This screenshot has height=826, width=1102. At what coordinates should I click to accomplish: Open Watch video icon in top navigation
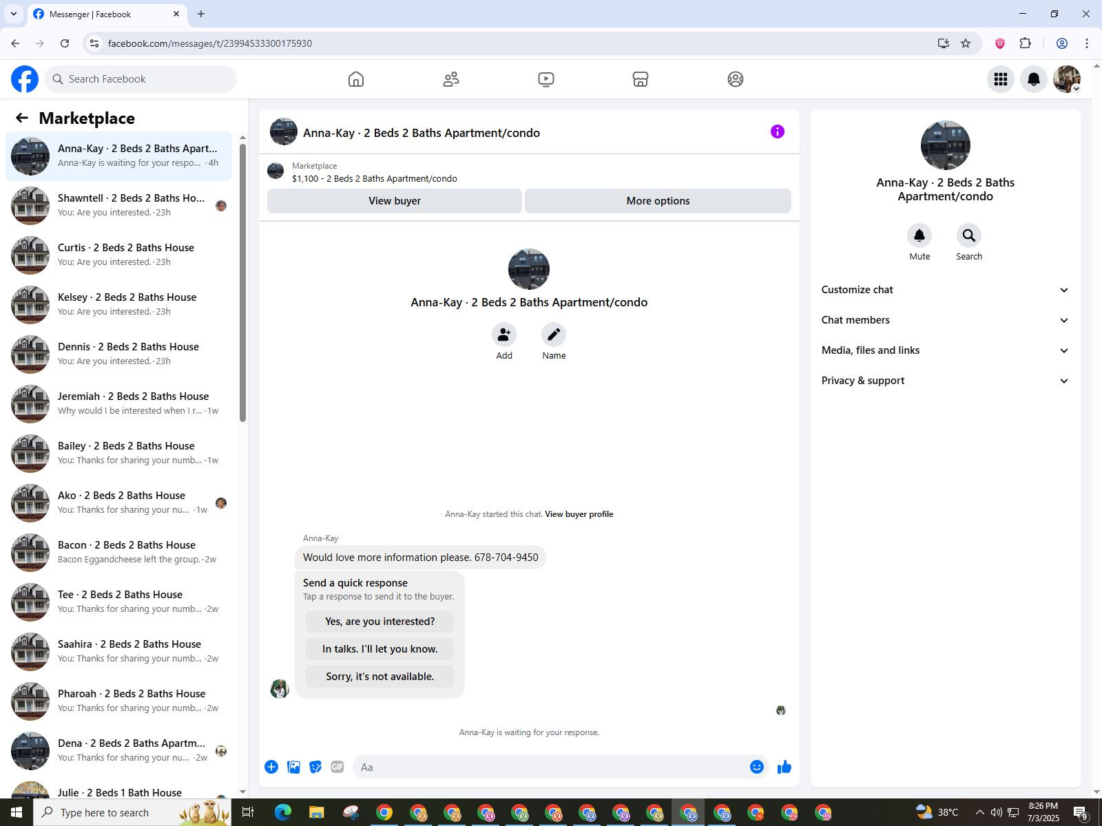tap(546, 79)
